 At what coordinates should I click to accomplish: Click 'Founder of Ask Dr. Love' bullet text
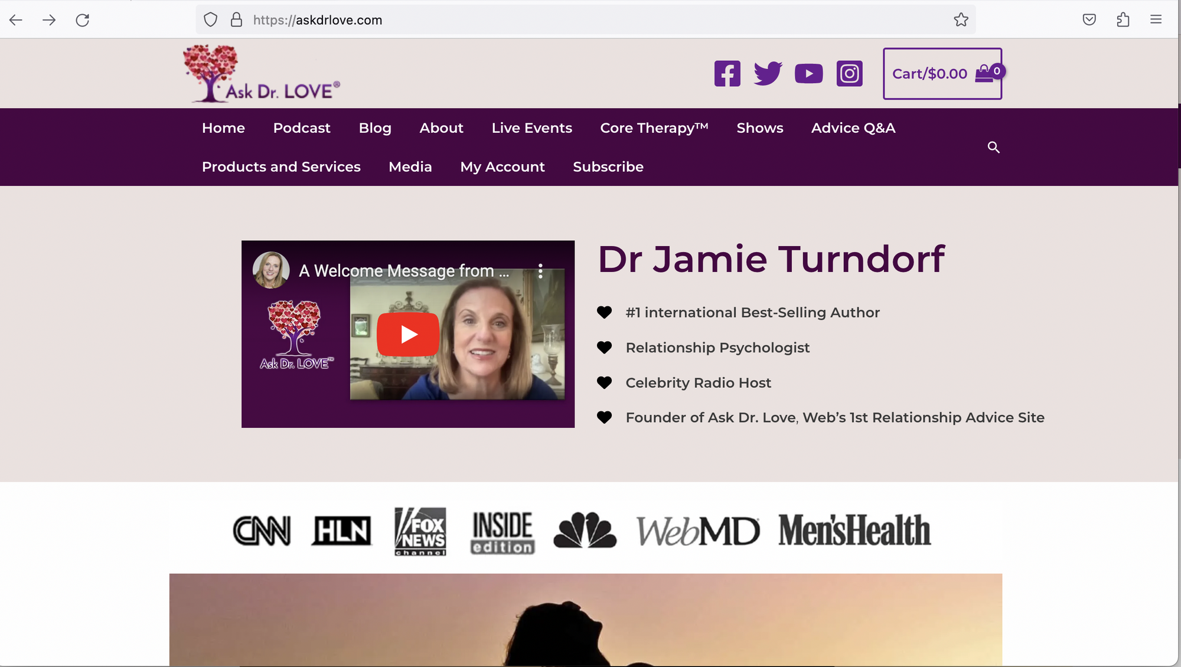tap(835, 418)
